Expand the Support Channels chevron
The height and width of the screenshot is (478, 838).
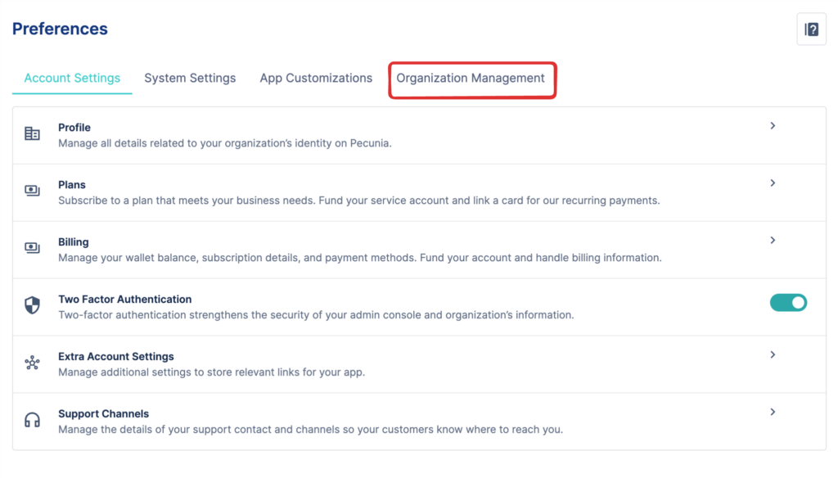click(773, 413)
